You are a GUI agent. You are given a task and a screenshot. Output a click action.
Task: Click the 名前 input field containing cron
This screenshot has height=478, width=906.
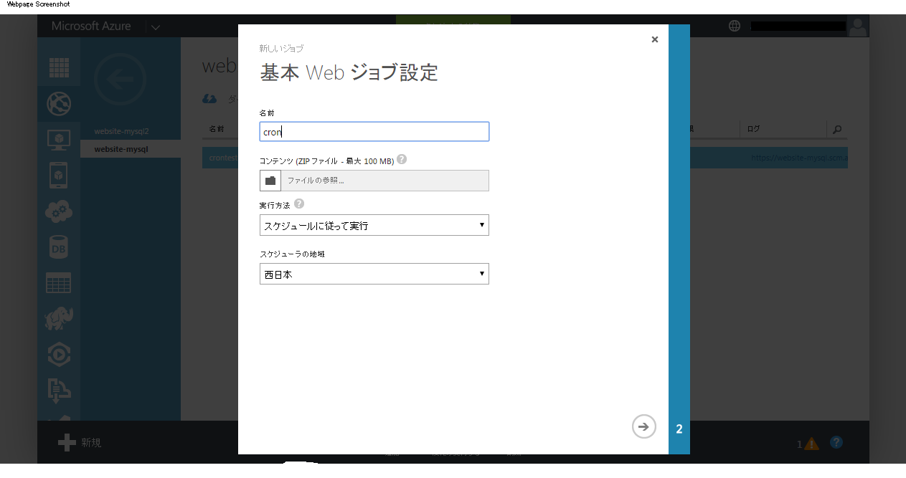pos(374,132)
